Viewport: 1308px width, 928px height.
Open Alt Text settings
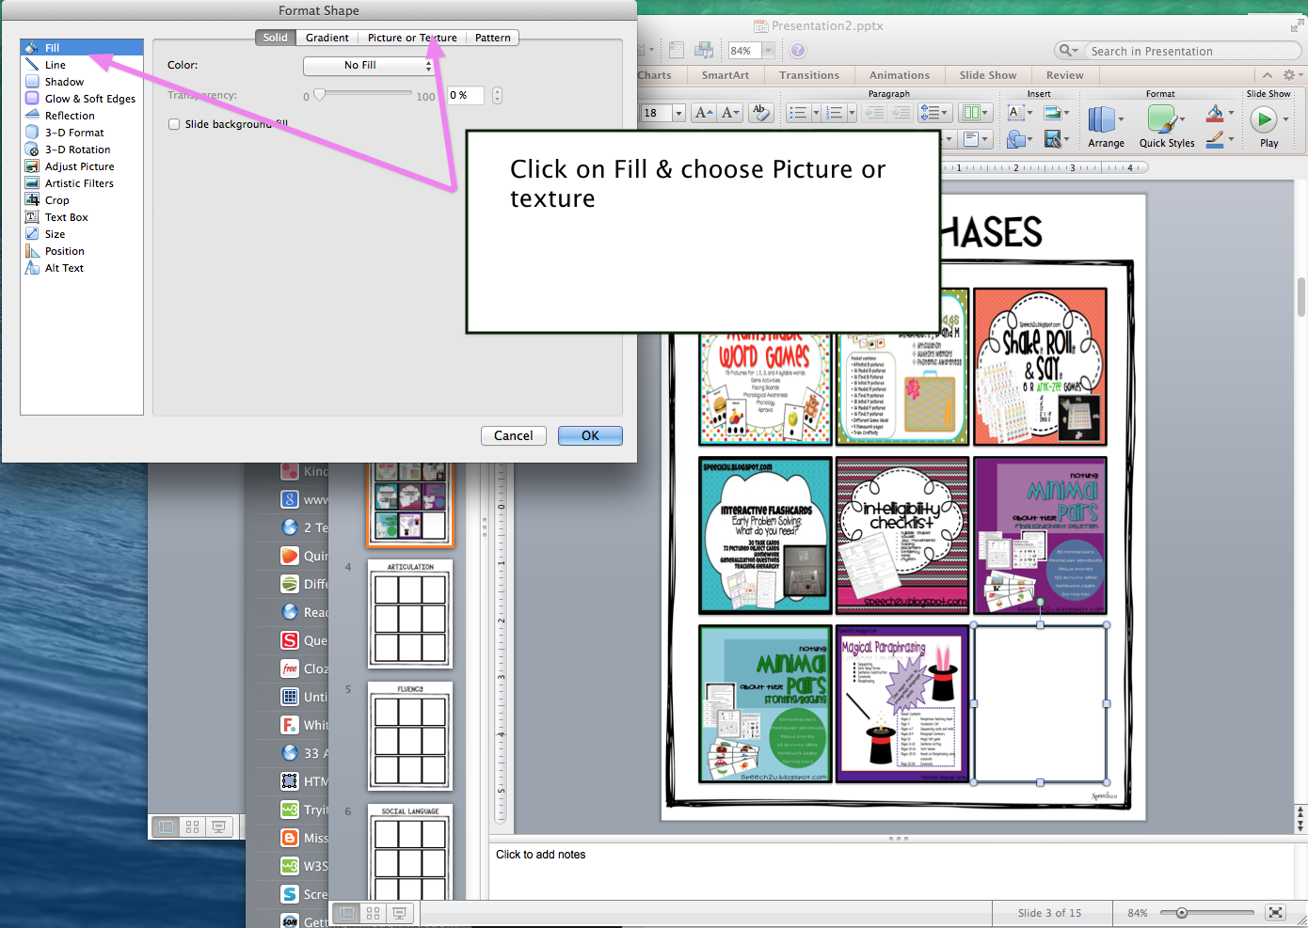click(82, 268)
